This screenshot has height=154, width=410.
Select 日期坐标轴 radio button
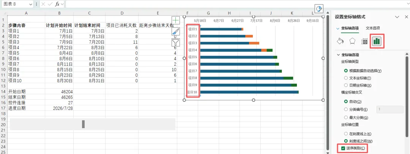[346, 86]
